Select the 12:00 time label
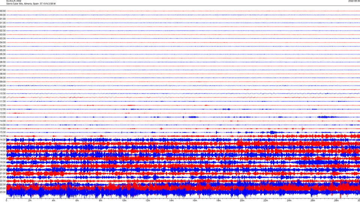The height and width of the screenshot is (202, 360). [3, 105]
